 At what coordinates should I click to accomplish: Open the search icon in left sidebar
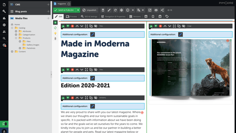(x=4, y=38)
